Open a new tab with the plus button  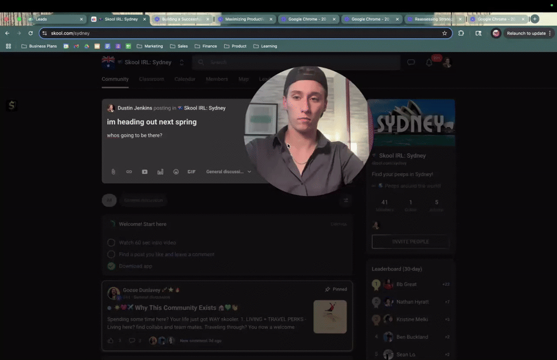pos(535,19)
